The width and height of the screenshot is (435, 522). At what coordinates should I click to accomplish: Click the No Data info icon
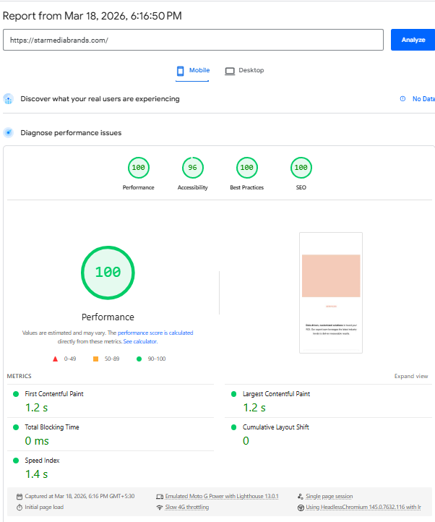coord(402,99)
